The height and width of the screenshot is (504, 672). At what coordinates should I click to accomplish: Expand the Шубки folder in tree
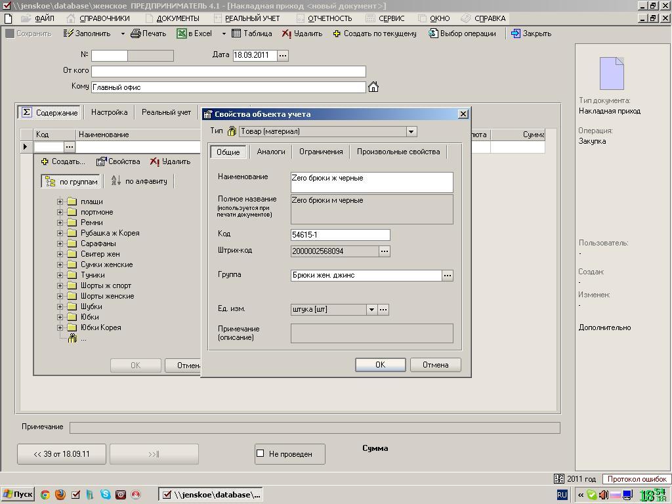60,306
